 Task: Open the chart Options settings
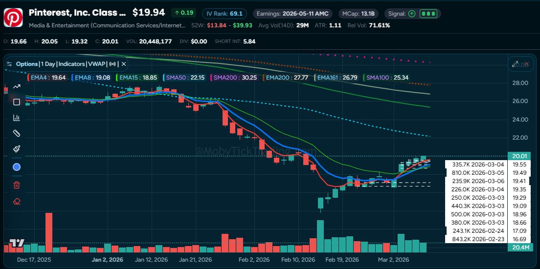tap(26, 64)
